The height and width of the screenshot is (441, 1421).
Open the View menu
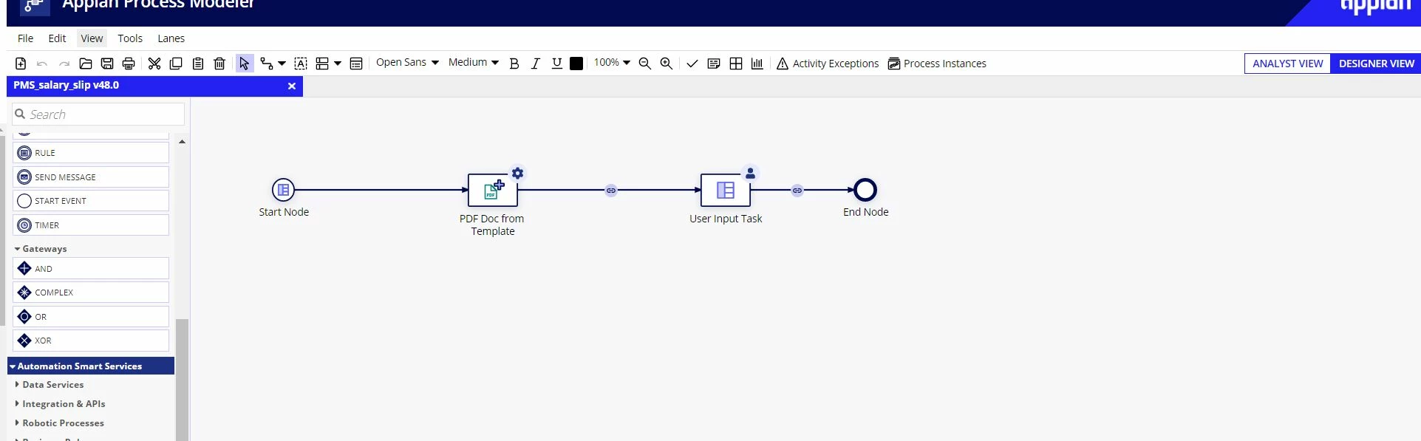[92, 38]
